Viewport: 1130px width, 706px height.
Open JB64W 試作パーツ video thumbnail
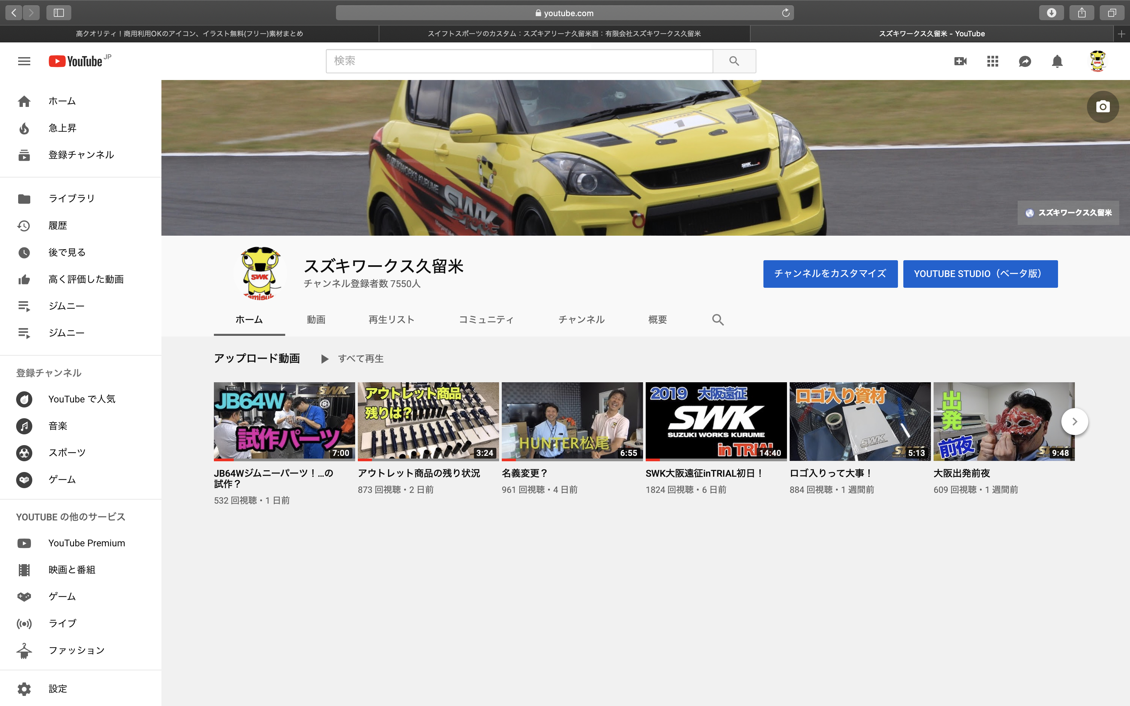pos(285,422)
